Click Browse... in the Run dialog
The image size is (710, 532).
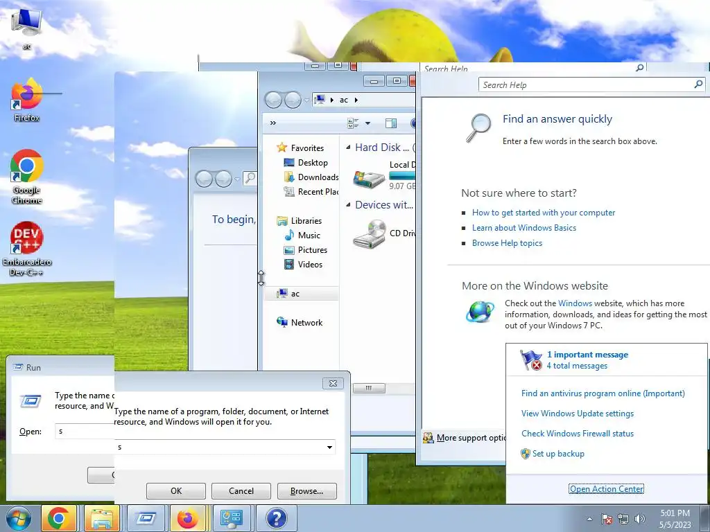tap(307, 491)
